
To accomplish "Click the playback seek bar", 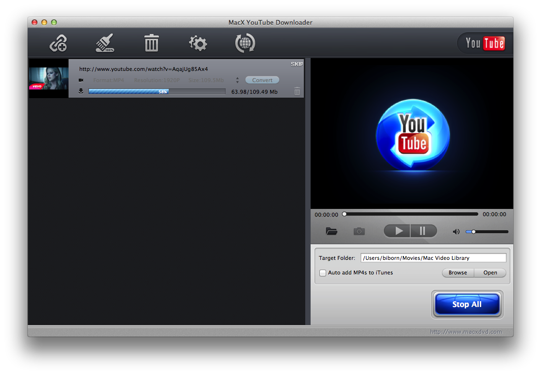I will pos(411,214).
